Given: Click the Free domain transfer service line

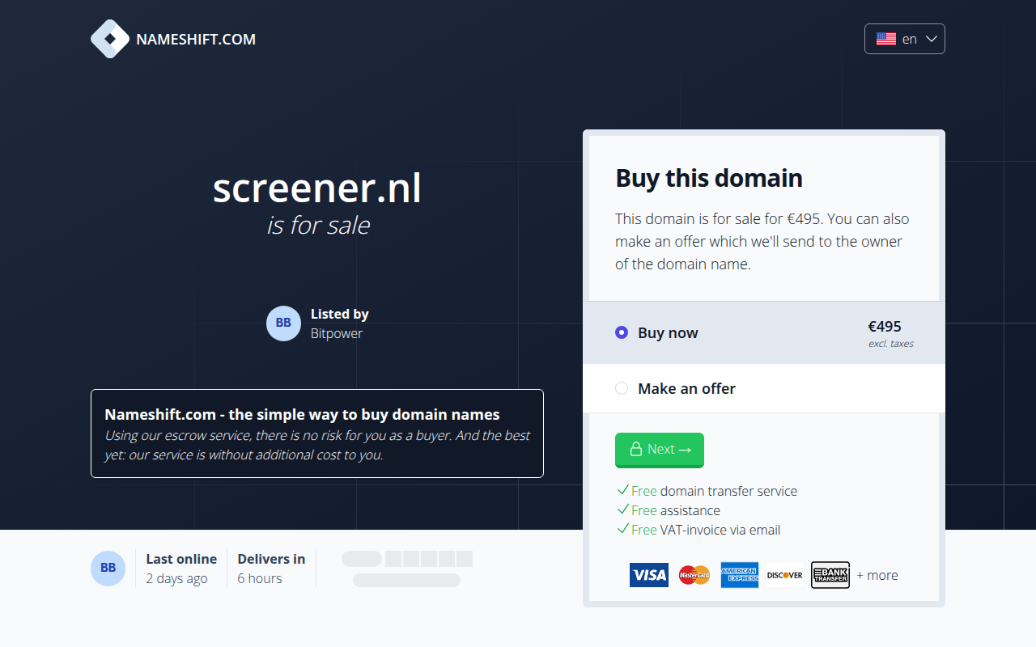Looking at the screenshot, I should [x=707, y=491].
